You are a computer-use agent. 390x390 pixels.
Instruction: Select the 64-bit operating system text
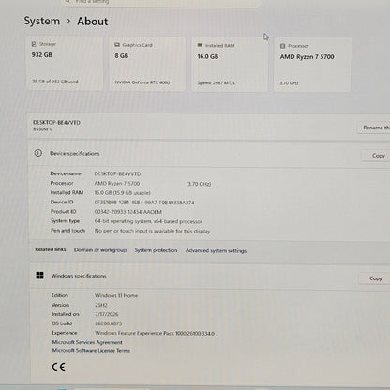[x=148, y=221]
